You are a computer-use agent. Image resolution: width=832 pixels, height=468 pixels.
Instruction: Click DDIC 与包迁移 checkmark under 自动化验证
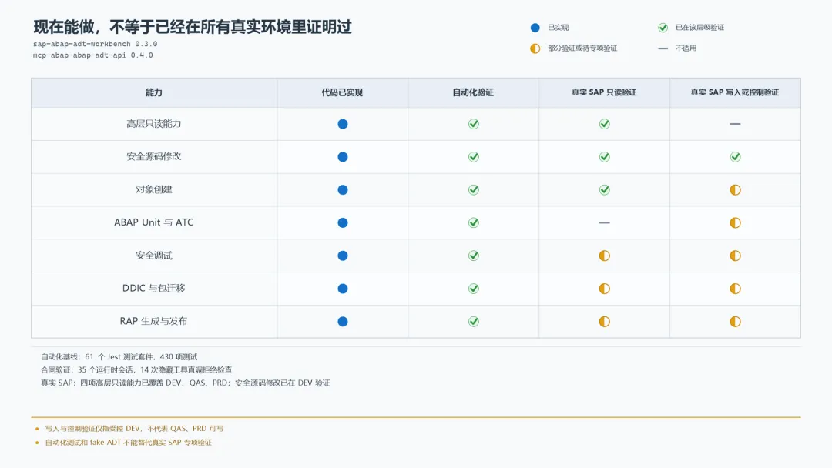tap(474, 289)
